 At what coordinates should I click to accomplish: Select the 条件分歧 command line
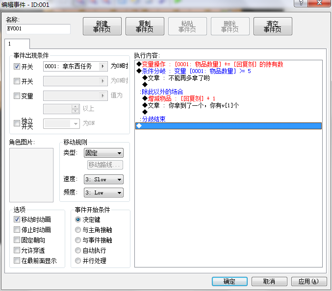[x=229, y=71]
